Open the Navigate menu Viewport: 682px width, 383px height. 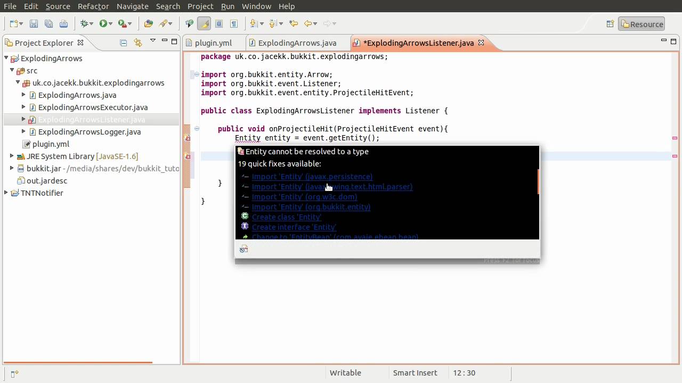[x=133, y=6]
